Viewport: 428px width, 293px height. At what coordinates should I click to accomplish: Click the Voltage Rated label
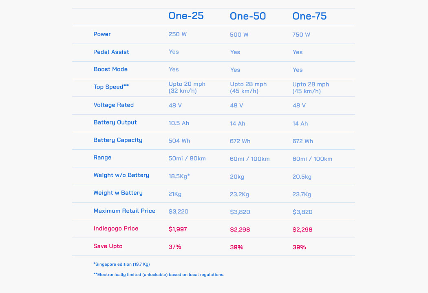click(x=113, y=105)
